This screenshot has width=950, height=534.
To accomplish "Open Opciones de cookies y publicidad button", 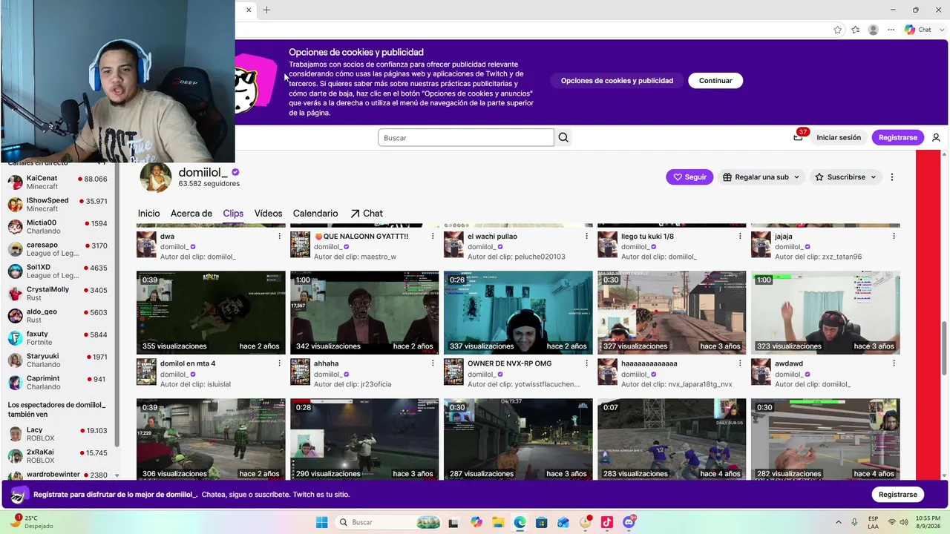I will (x=617, y=81).
